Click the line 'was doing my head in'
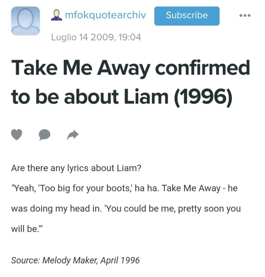Screen dimensions: 265x277 click(126, 209)
